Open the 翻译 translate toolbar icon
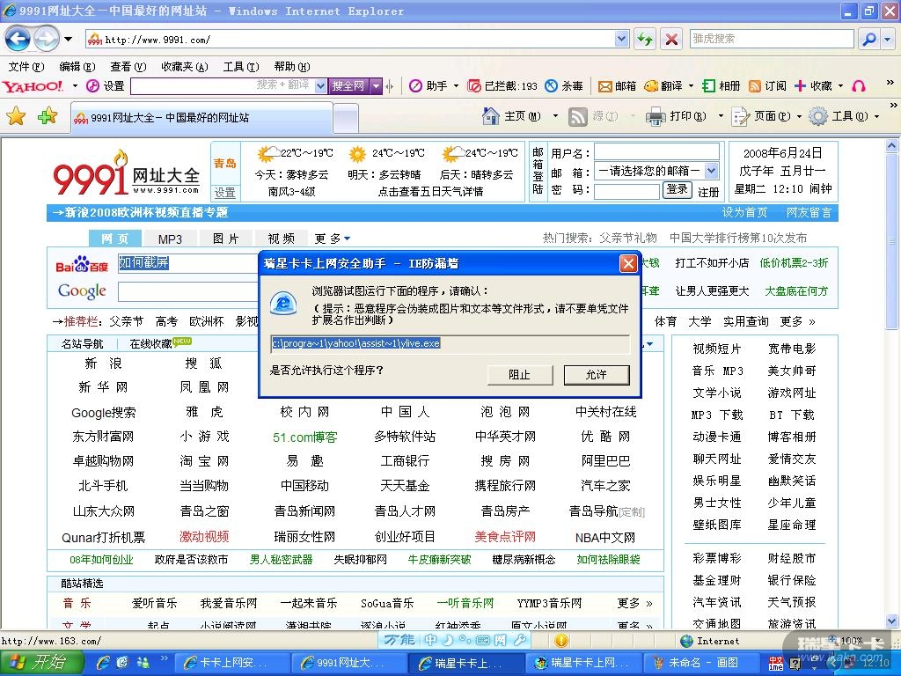Viewport: 901px width, 676px height. [650, 86]
